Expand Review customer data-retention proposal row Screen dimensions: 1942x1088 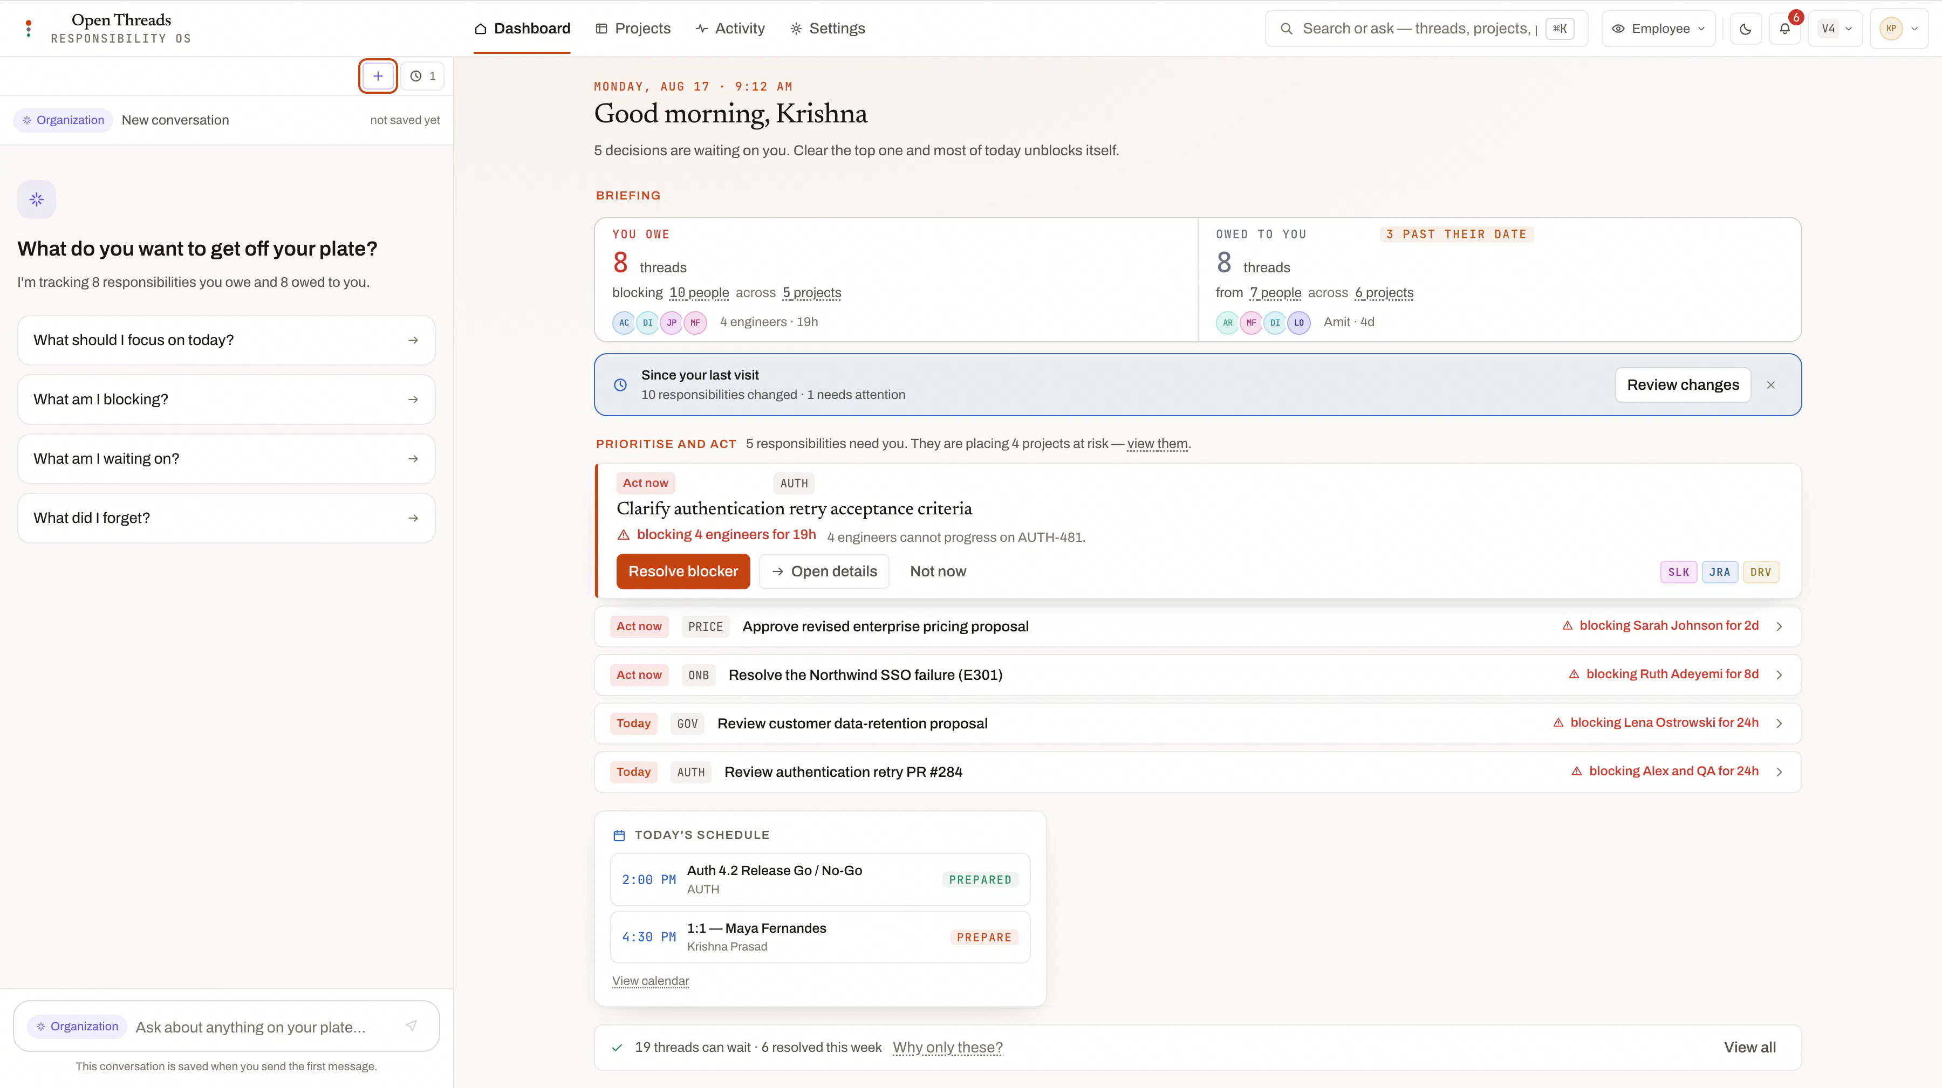click(x=1197, y=724)
